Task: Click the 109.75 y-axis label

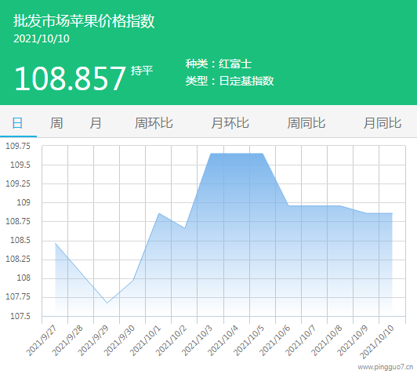Action: coord(18,146)
